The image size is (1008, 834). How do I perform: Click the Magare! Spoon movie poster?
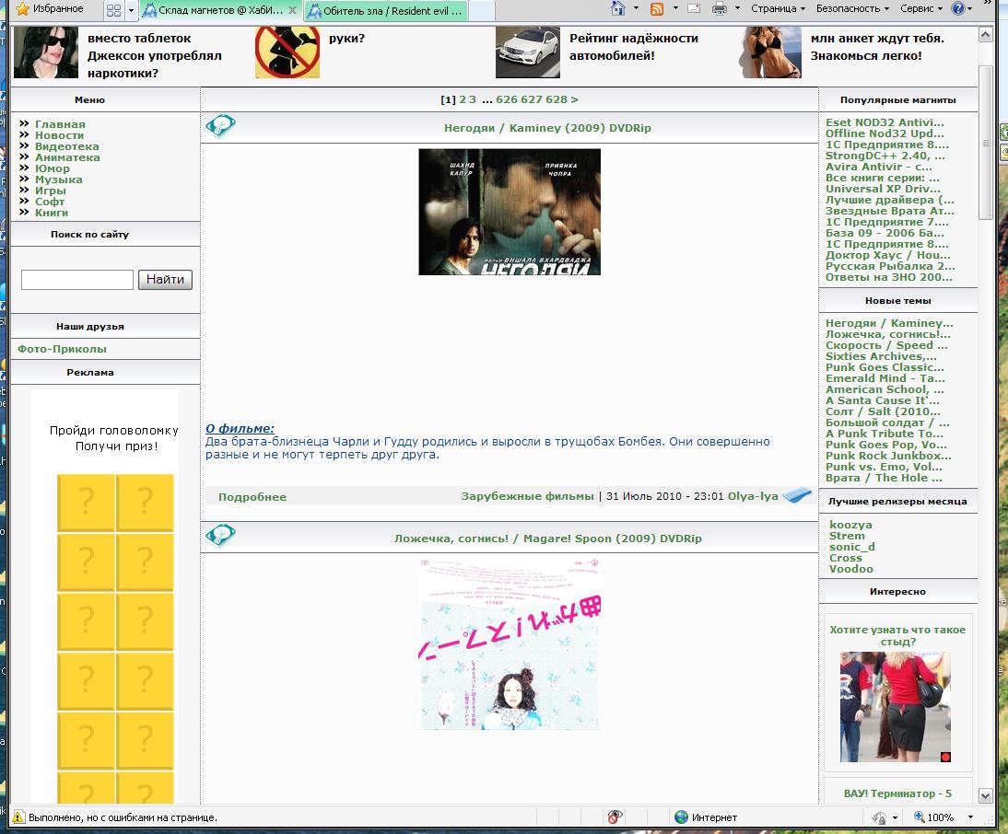pos(510,644)
